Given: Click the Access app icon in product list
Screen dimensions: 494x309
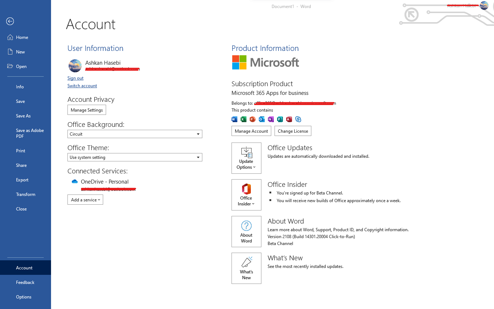Looking at the screenshot, I should coord(289,119).
